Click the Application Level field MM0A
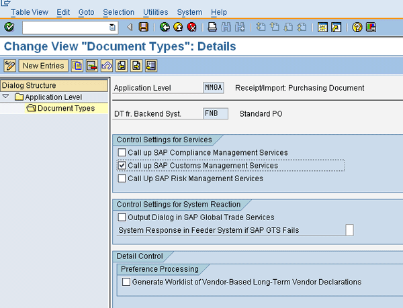 click(214, 88)
